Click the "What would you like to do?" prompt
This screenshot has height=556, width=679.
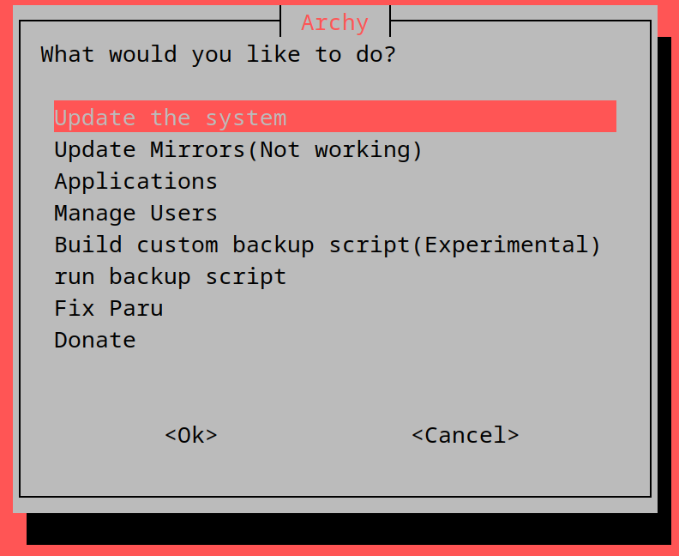(x=218, y=54)
